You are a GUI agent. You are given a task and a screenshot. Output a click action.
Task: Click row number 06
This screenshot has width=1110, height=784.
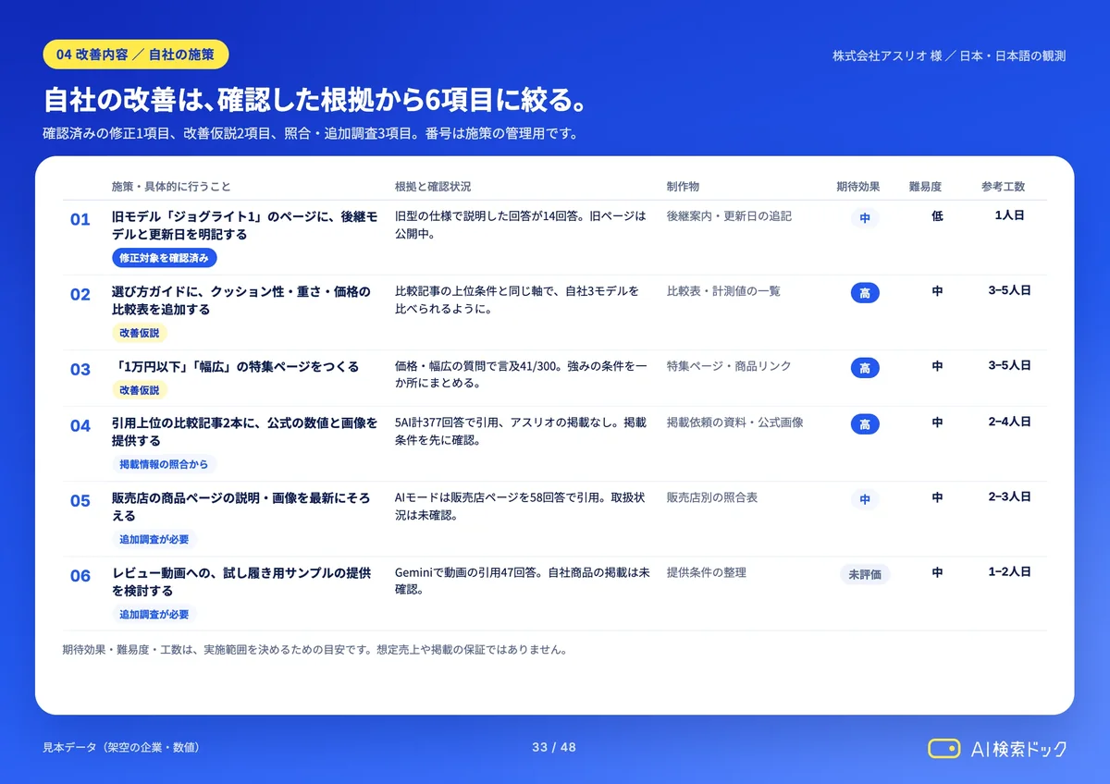pyautogui.click(x=80, y=575)
